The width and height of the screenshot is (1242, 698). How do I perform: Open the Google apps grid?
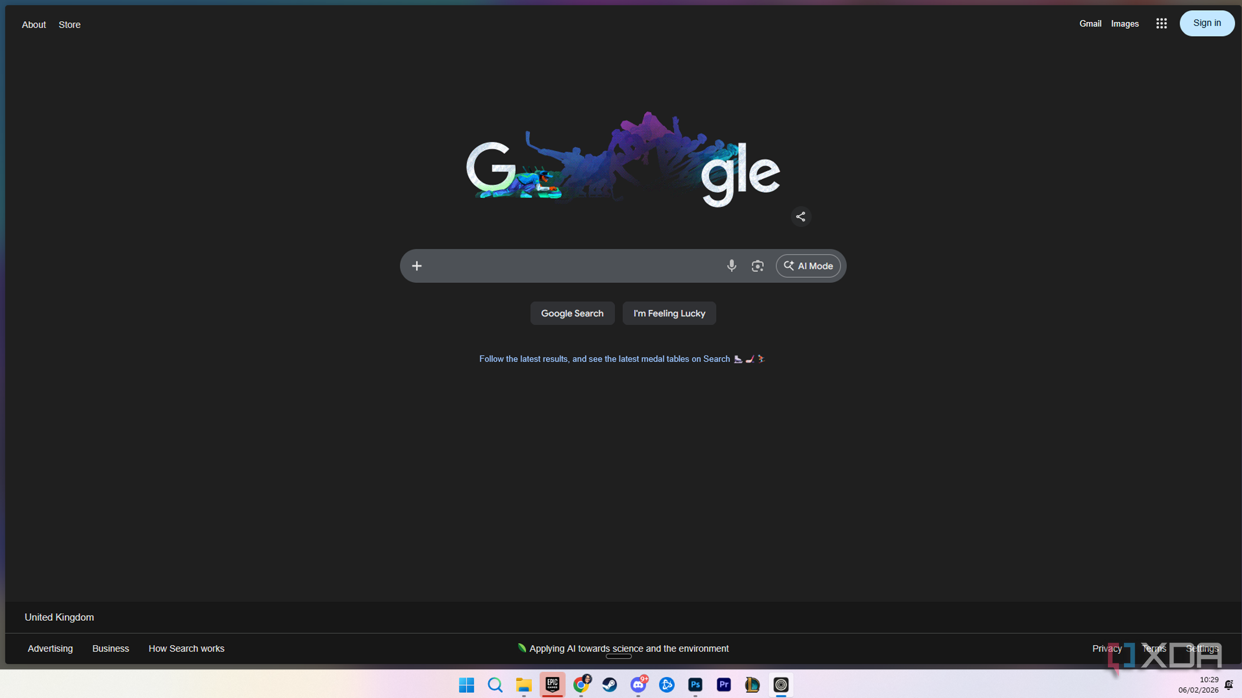(1161, 24)
